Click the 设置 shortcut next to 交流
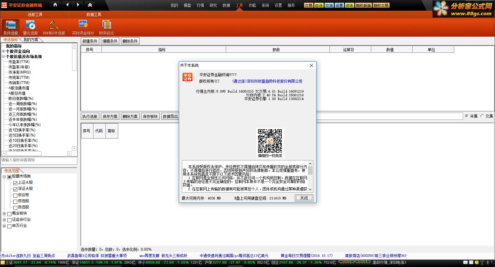 (339, 6)
